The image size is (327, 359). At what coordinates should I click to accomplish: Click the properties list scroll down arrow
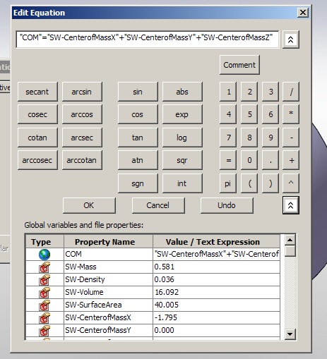tap(290, 334)
